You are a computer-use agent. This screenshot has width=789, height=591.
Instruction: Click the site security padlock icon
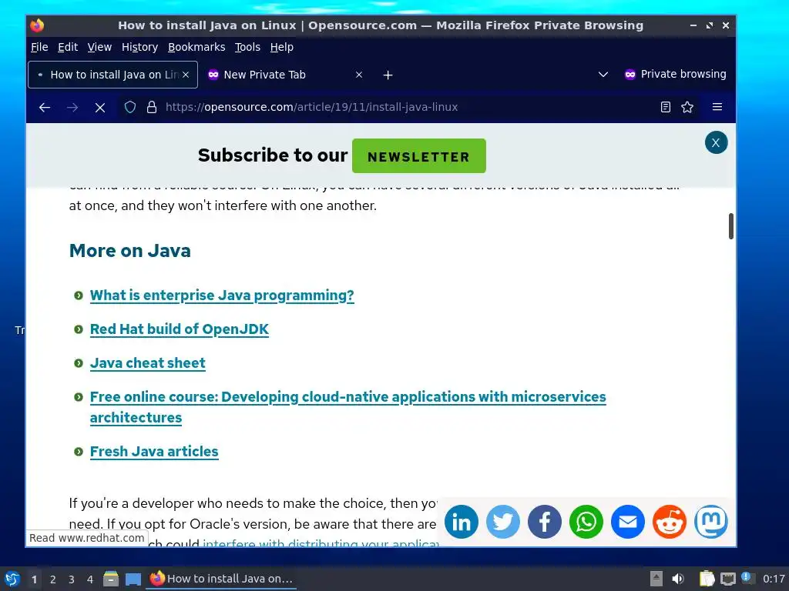tap(152, 107)
